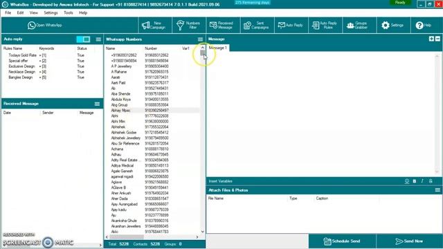This screenshot has width=443, height=249.
Task: Open Sent Campaigns
Action: [257, 25]
